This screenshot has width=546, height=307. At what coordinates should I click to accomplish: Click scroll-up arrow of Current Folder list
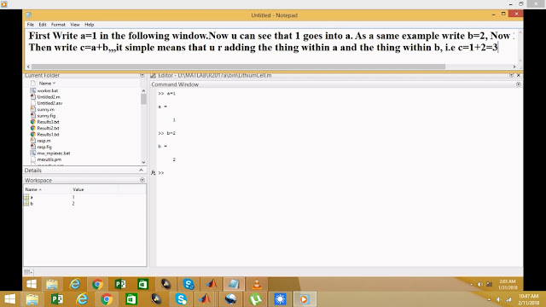coord(143,90)
